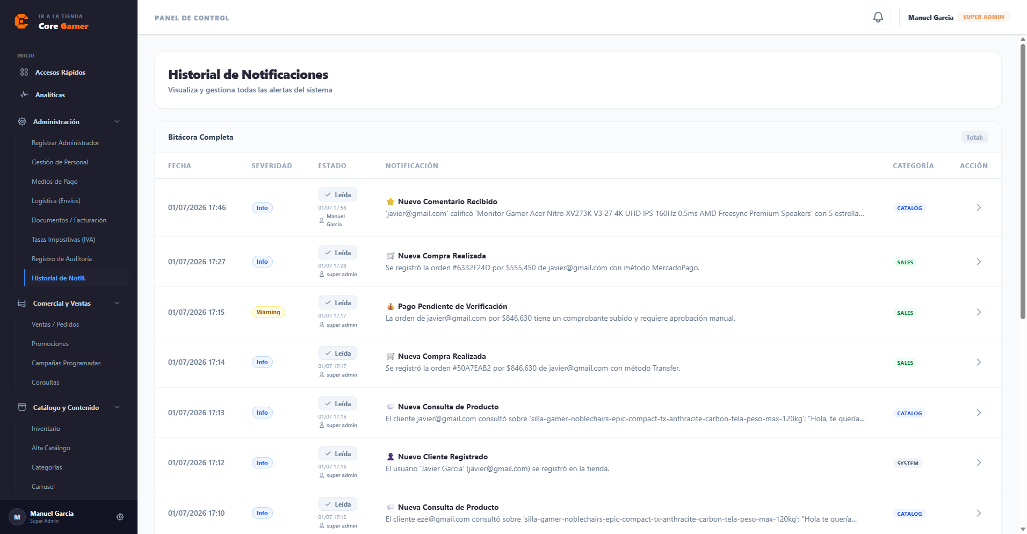1027x534 pixels.
Task: Click the star icon of Nuevo Comentario Recibido
Action: pyautogui.click(x=390, y=201)
